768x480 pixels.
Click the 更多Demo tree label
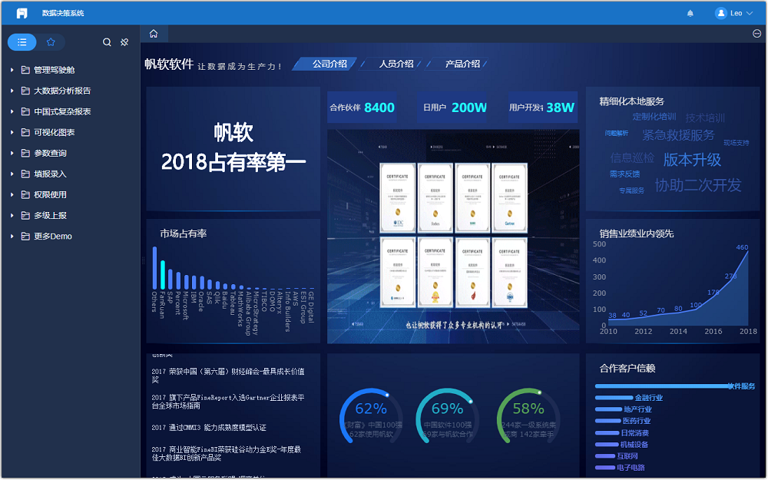click(x=53, y=236)
